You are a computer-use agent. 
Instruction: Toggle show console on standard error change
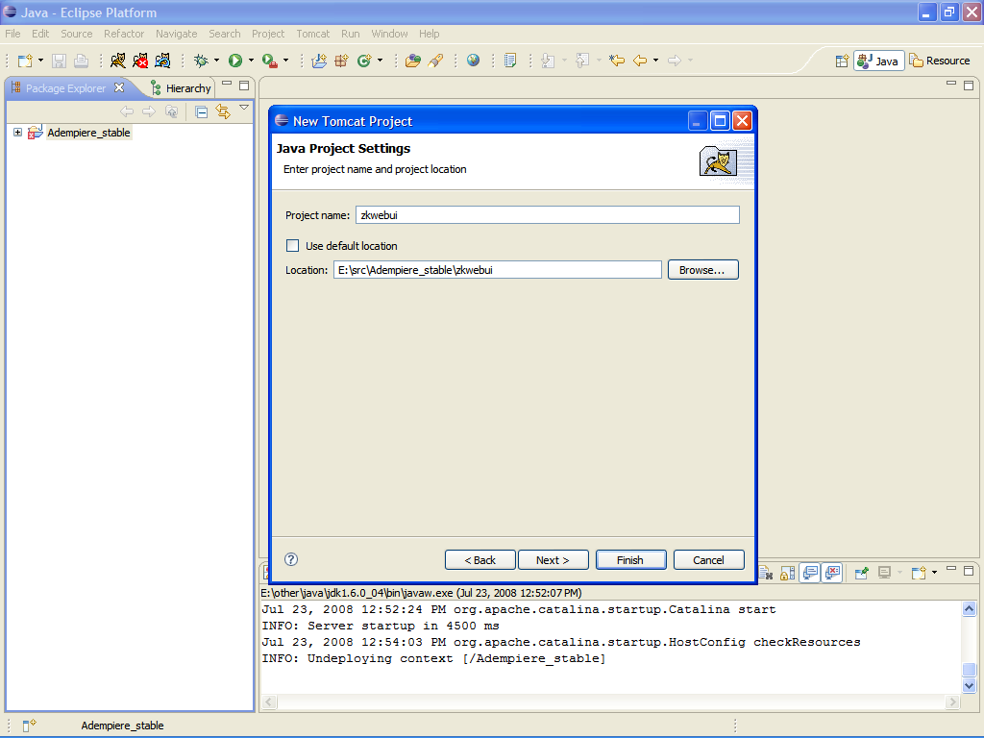pos(833,573)
